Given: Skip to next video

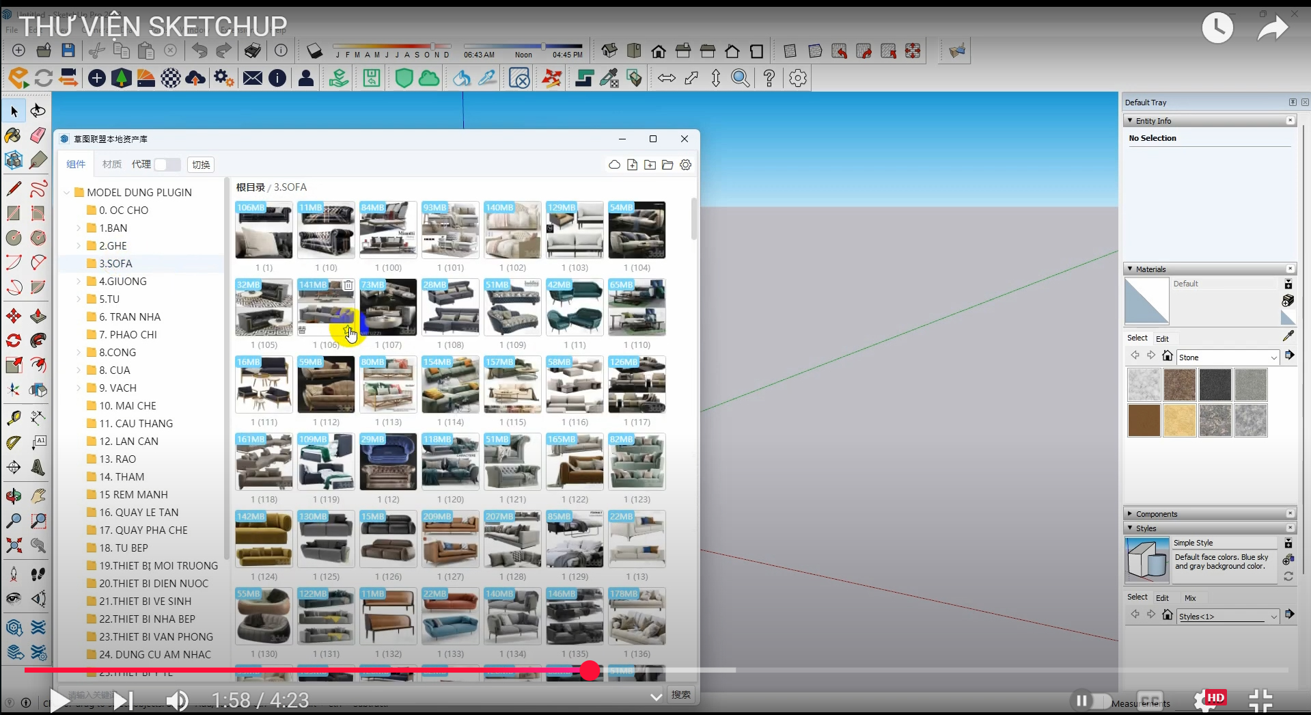Looking at the screenshot, I should point(123,701).
